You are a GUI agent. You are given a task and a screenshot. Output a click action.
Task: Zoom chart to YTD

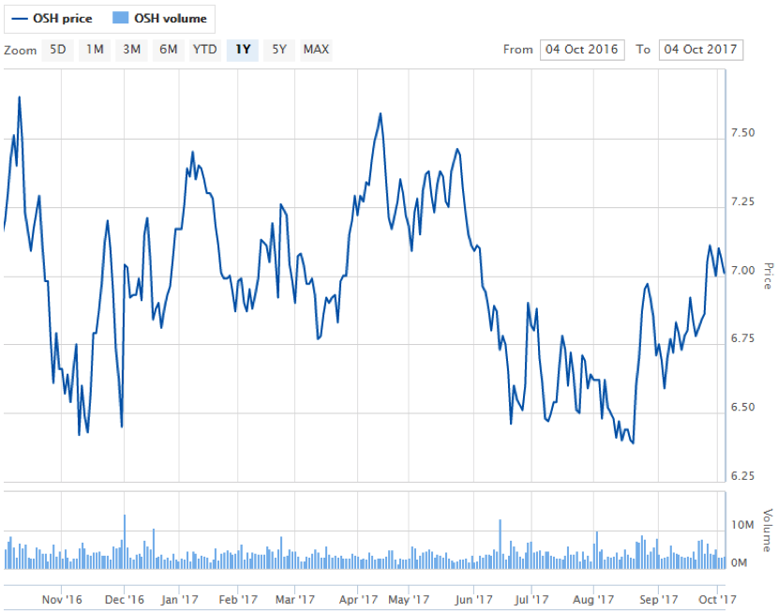205,50
